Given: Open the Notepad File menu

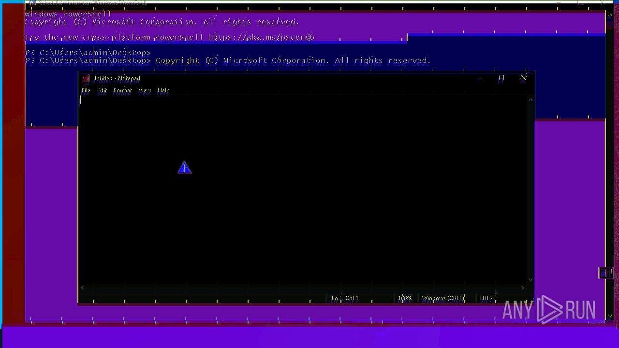Looking at the screenshot, I should pos(86,90).
